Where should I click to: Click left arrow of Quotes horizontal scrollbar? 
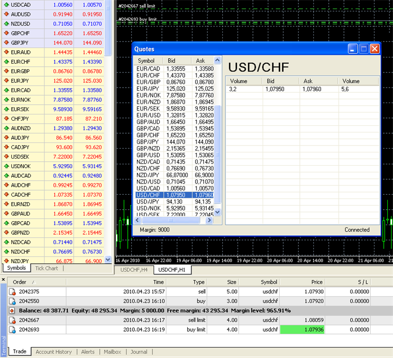[138, 220]
